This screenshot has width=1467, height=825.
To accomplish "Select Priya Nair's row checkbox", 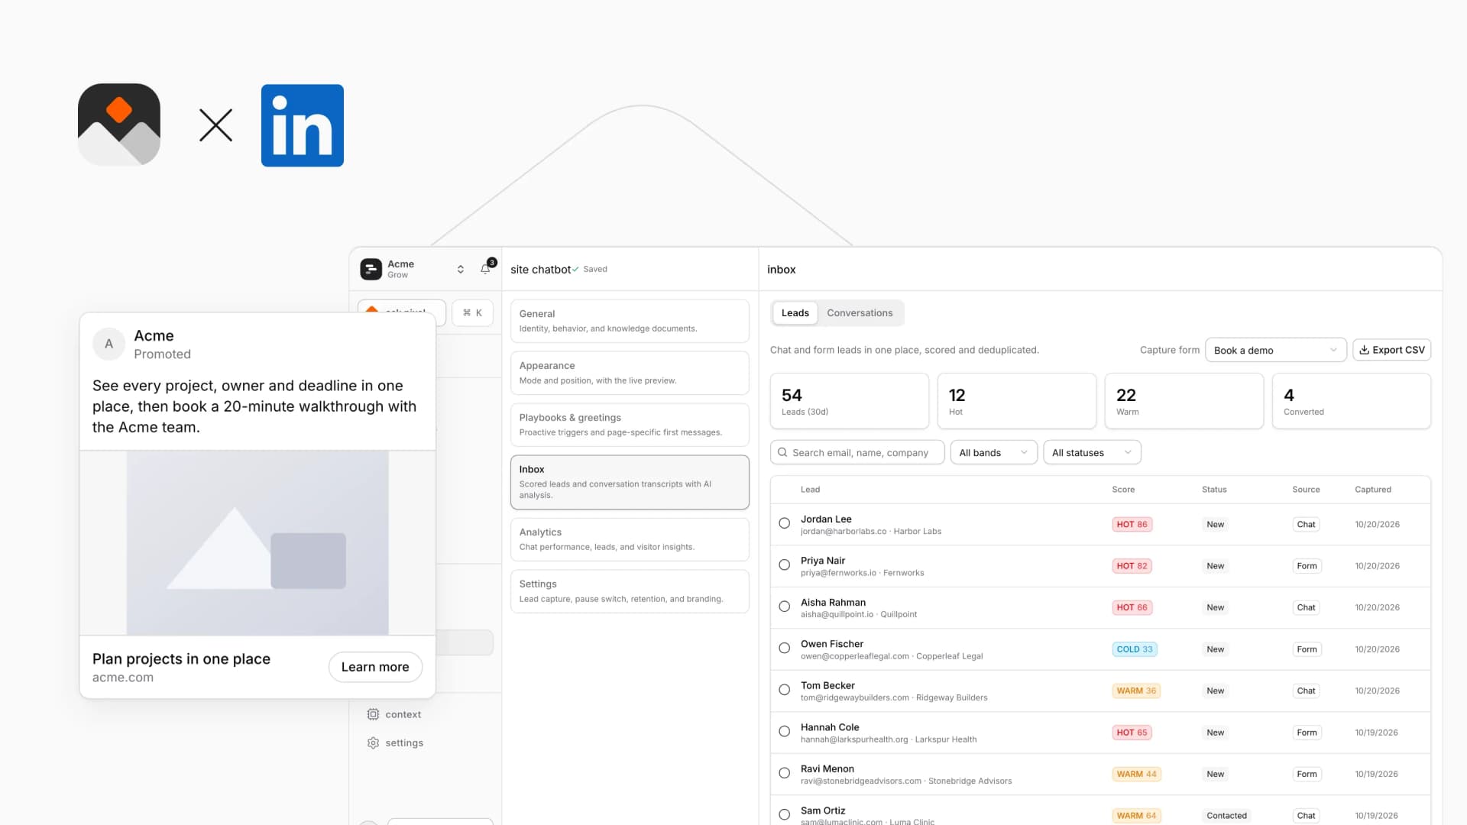I will click(x=784, y=565).
